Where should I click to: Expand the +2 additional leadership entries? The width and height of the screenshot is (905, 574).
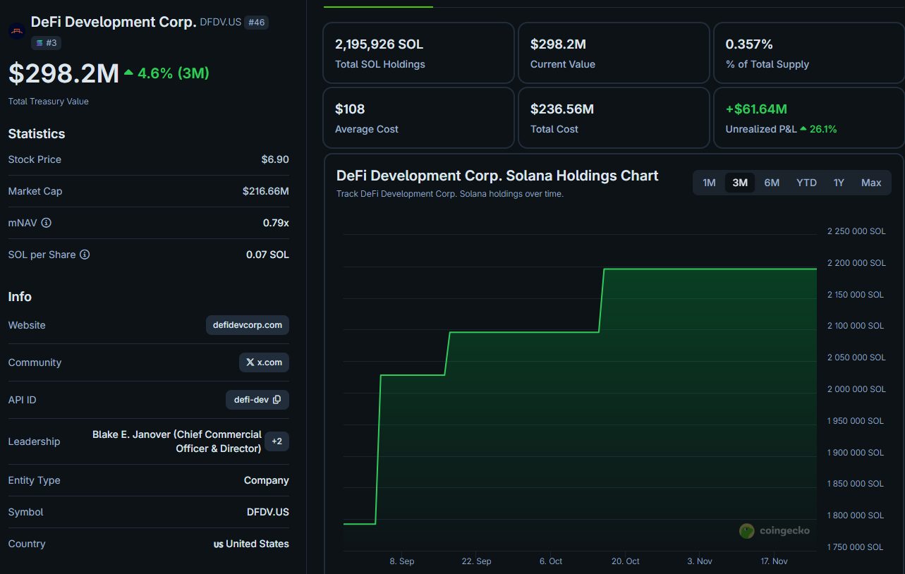point(277,441)
